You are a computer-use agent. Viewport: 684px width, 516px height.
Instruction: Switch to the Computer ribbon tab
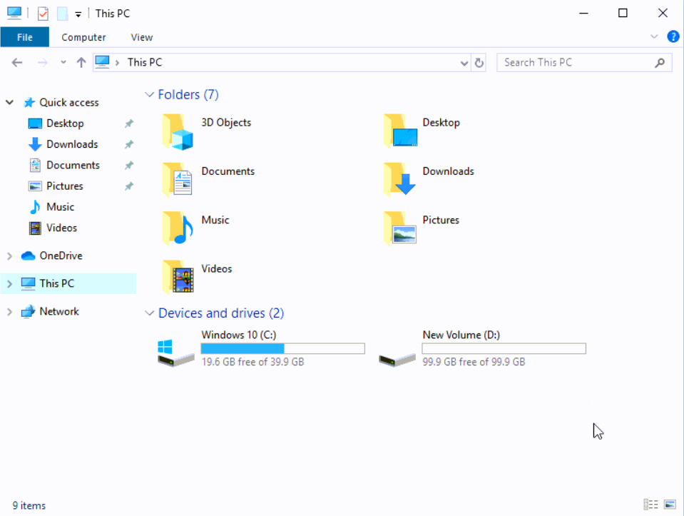(83, 37)
